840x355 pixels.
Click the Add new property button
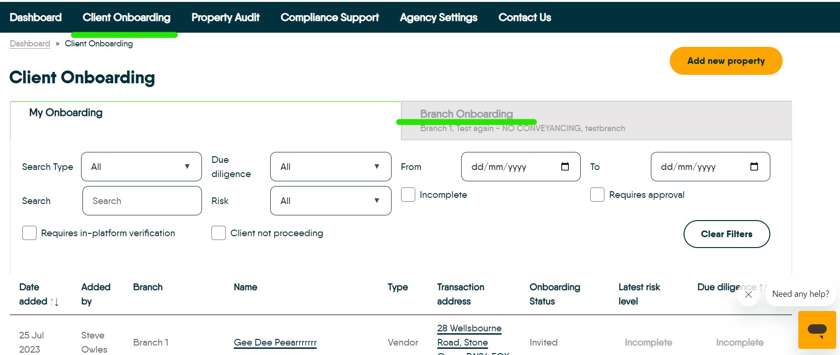click(x=726, y=61)
